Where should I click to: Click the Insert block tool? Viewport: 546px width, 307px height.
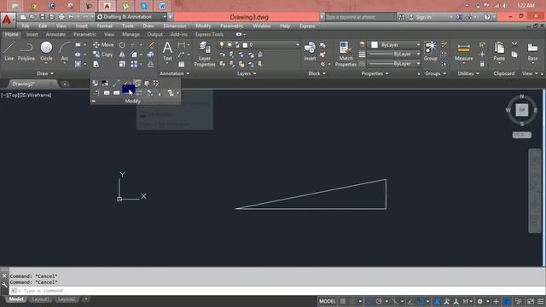coord(310,51)
